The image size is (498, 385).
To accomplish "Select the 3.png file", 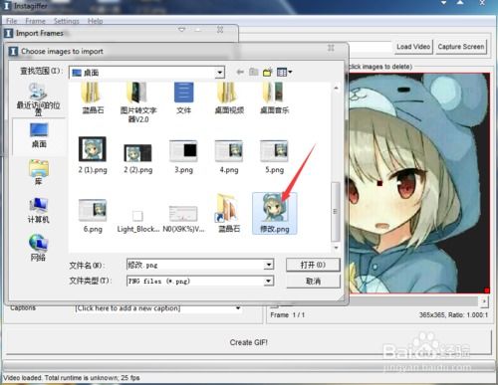I will (x=183, y=157).
